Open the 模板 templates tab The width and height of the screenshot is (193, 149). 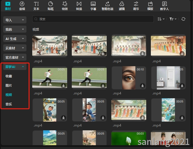pos(150,6)
